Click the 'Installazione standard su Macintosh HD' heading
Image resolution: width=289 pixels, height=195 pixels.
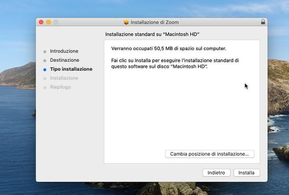[152, 34]
